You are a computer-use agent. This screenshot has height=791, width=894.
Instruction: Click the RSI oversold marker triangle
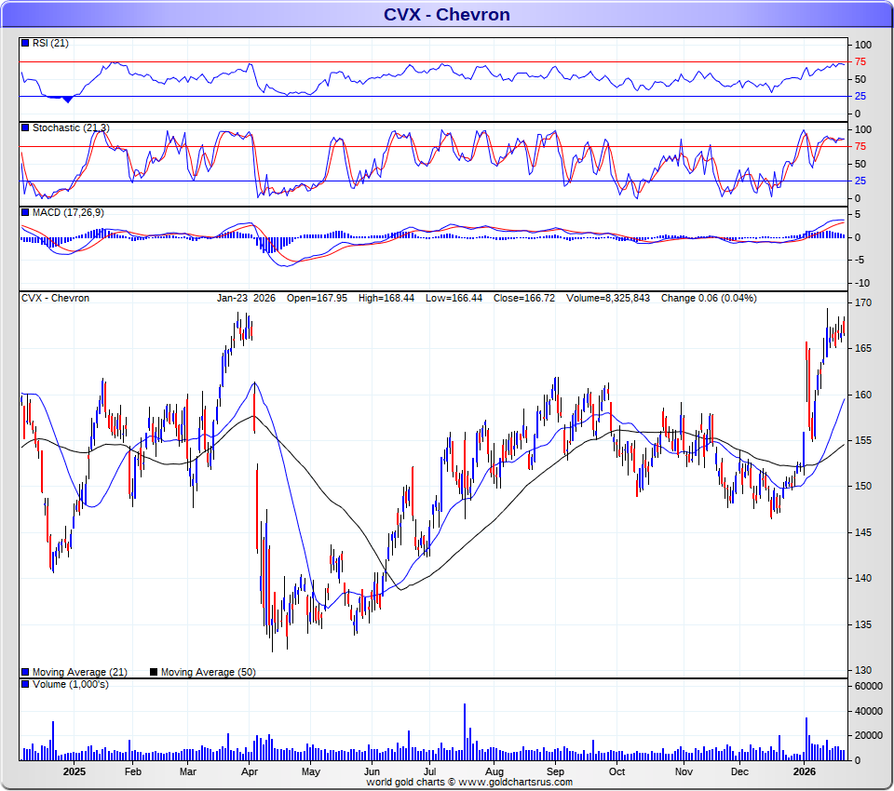tap(68, 100)
